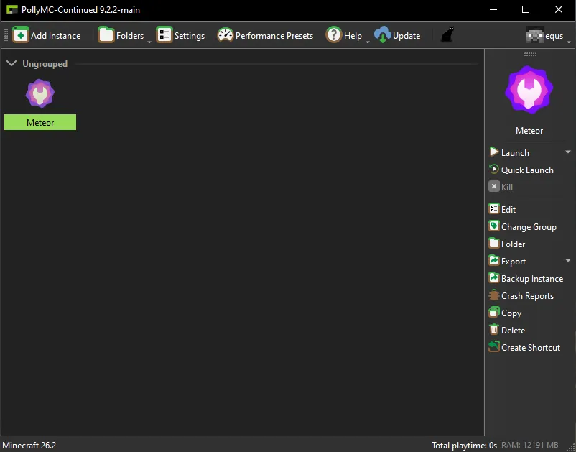
Task: Expand the Export dropdown arrow
Action: (x=567, y=260)
